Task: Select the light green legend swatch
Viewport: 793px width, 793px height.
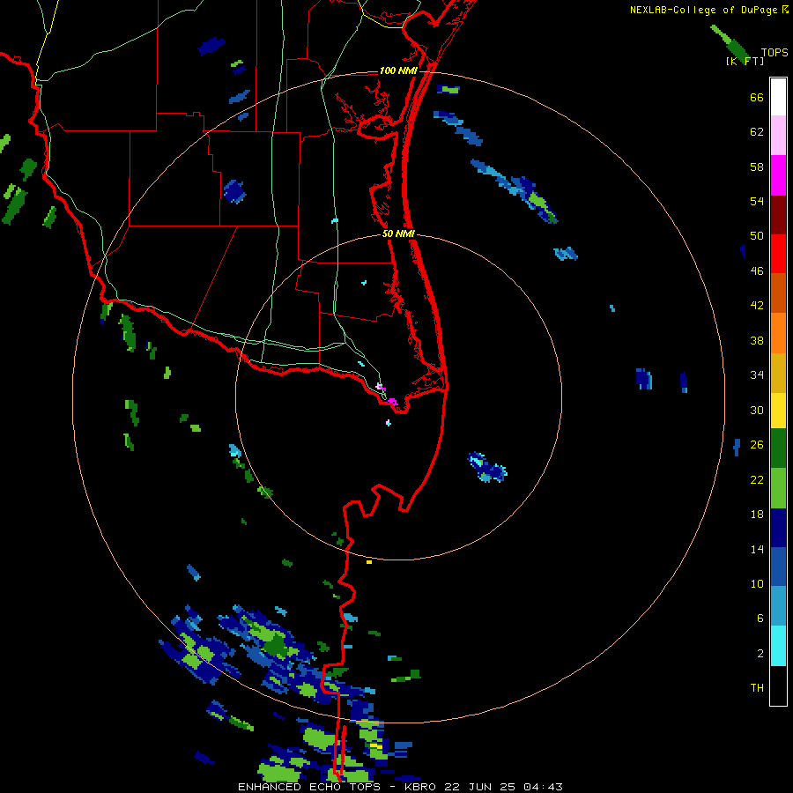Action: click(778, 488)
